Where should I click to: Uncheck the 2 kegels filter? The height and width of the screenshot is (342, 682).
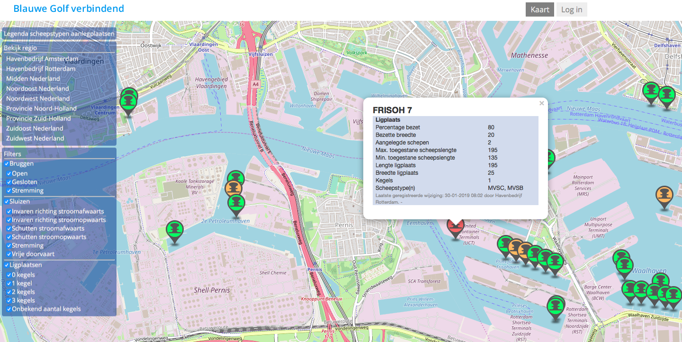pos(9,292)
